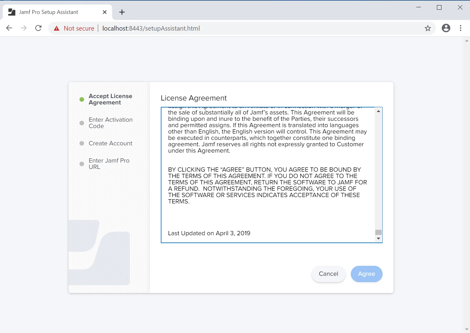
Task: Open the Chrome three-dot menu
Action: point(461,28)
